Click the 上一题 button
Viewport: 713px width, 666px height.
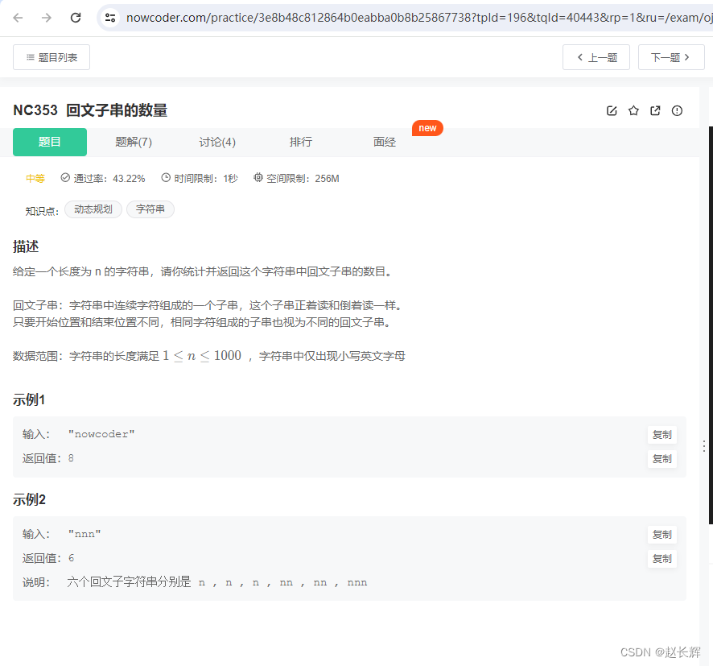click(596, 56)
